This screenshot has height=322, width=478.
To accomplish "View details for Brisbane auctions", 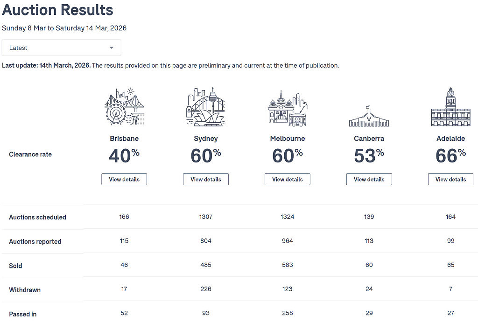I will [x=124, y=179].
